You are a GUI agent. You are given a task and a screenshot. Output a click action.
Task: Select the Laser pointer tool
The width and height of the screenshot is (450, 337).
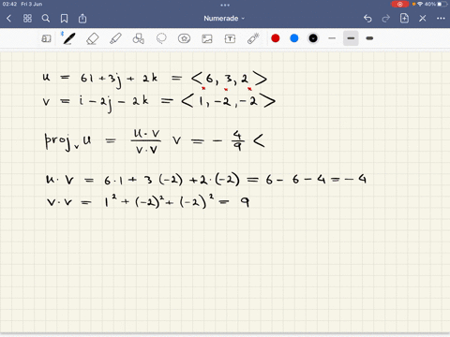(253, 38)
